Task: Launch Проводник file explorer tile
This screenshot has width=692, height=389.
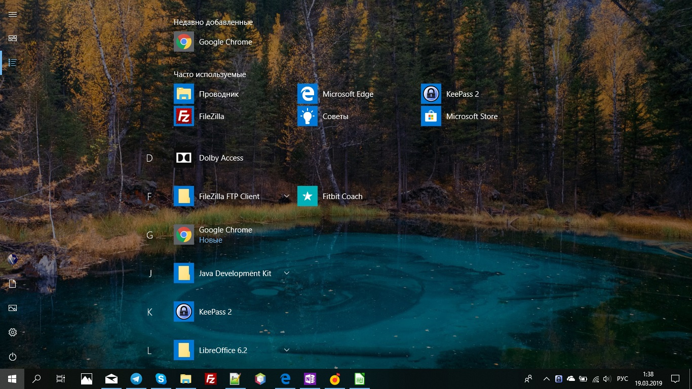Action: (206, 94)
